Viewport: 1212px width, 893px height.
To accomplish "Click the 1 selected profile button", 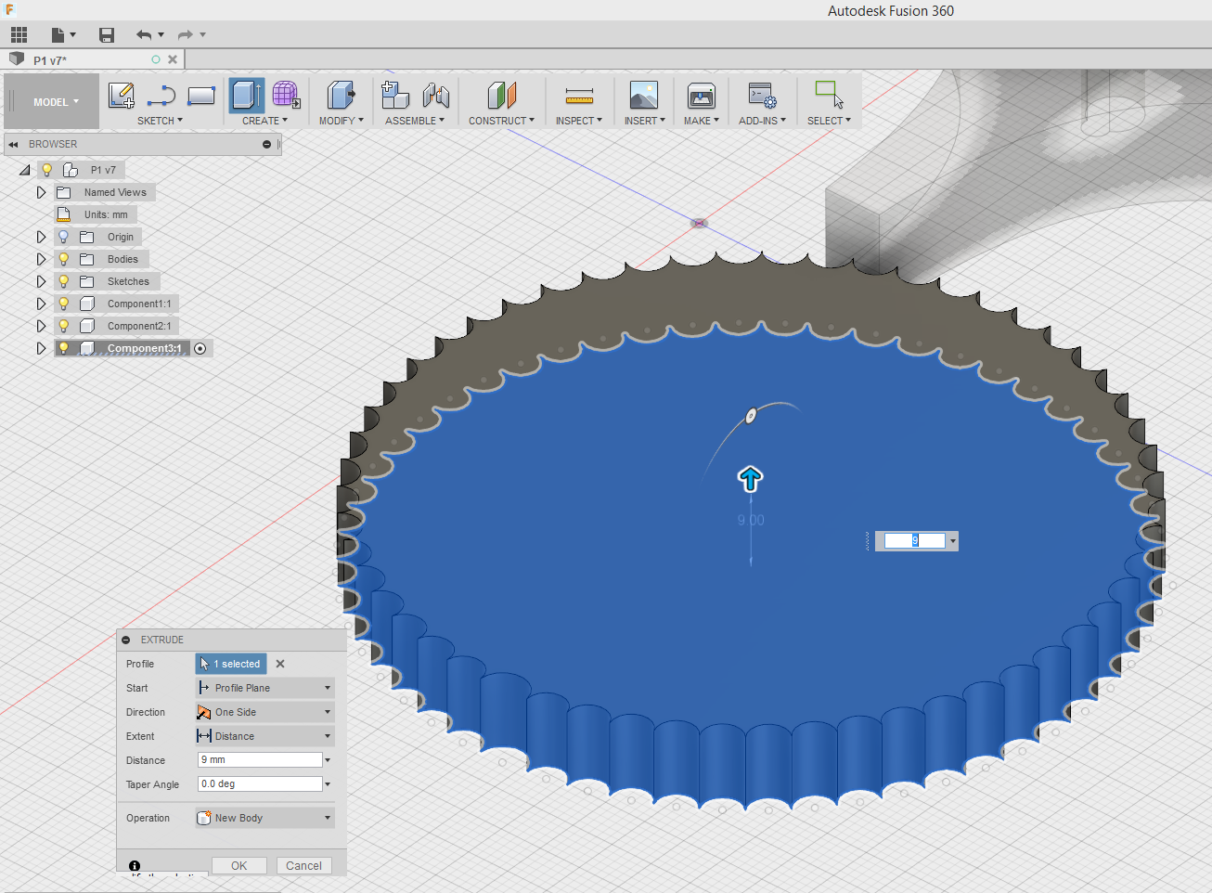I will point(231,664).
